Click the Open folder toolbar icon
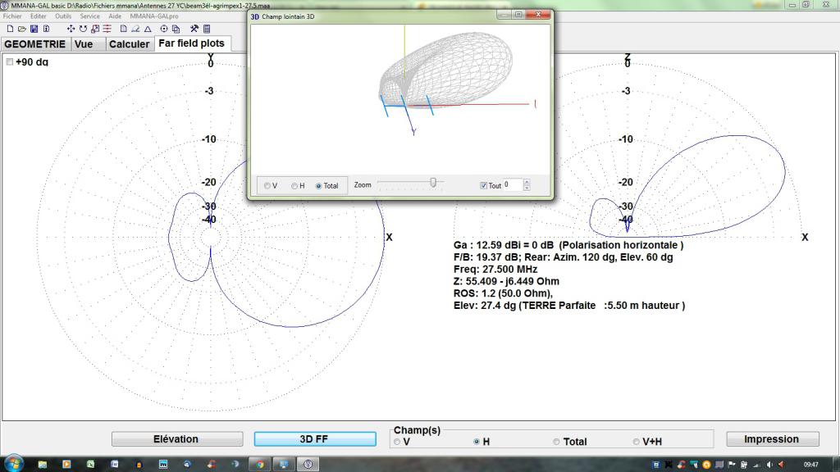Image resolution: width=840 pixels, height=472 pixels. tap(22, 29)
